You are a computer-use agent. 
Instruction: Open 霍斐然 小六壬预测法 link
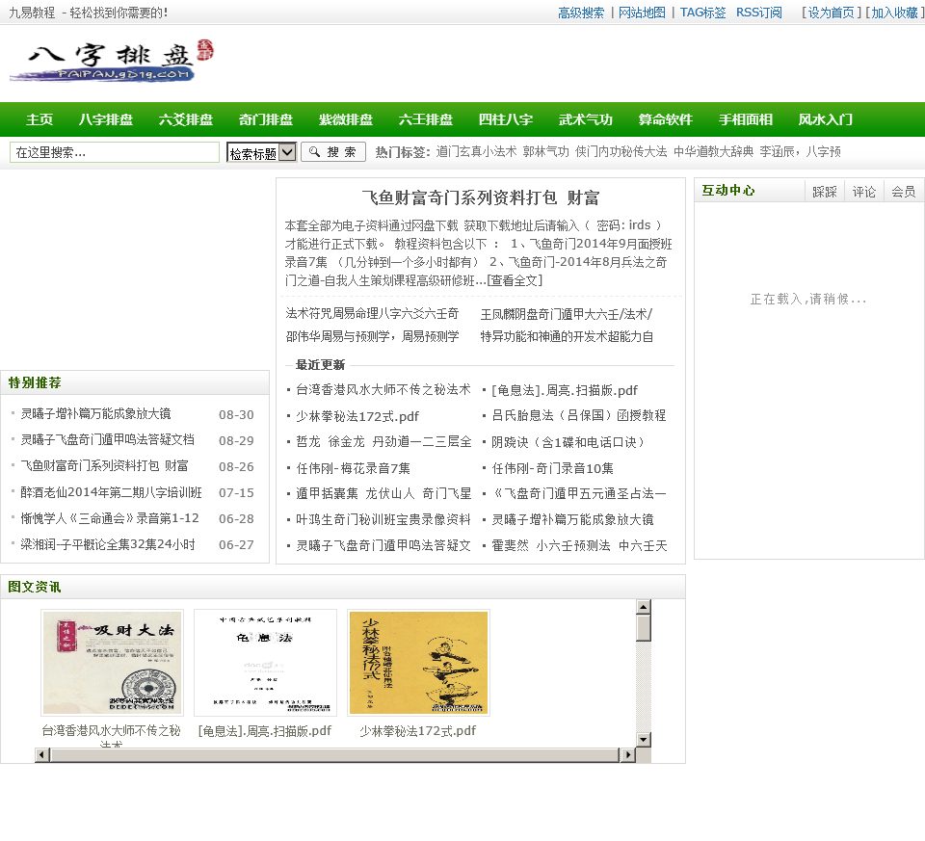pyautogui.click(x=579, y=546)
